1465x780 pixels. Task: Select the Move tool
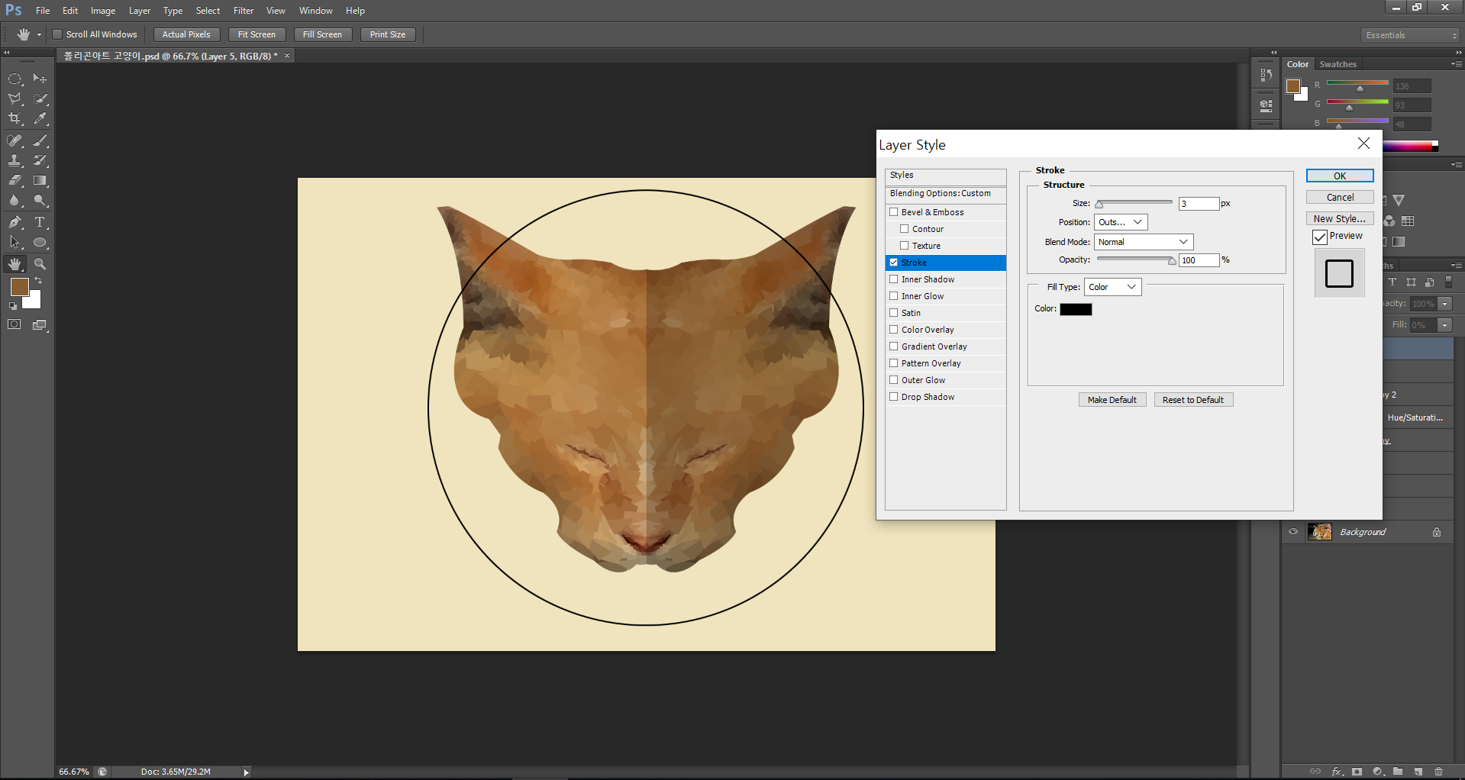tap(40, 79)
